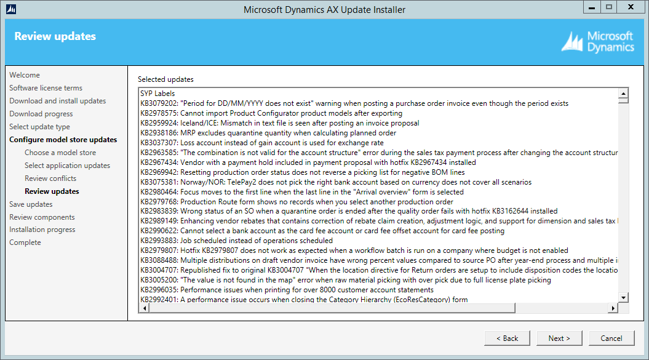Viewport: 649px width, 360px height.
Task: Open Download progress step
Action: [41, 113]
